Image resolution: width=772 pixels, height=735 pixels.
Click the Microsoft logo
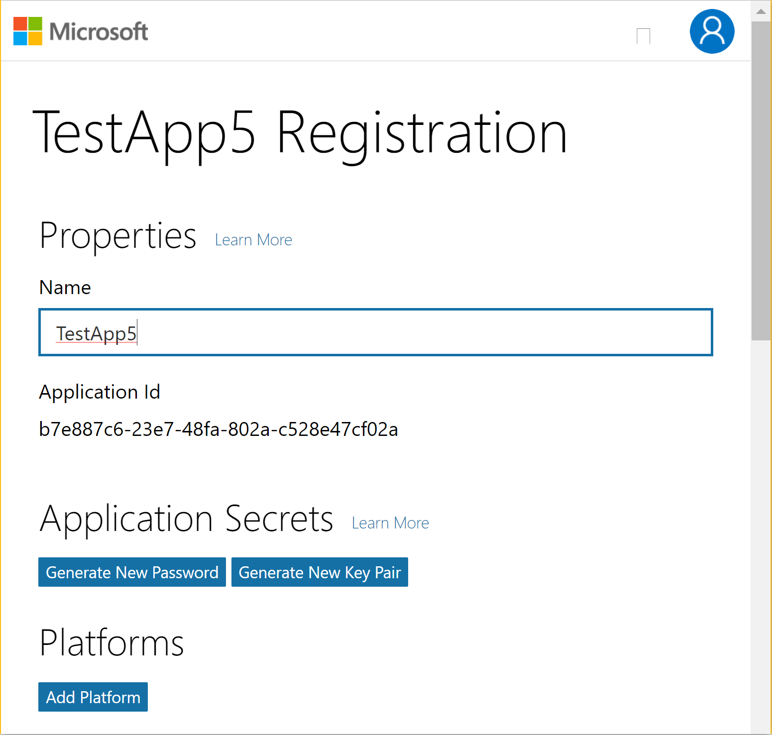(81, 31)
